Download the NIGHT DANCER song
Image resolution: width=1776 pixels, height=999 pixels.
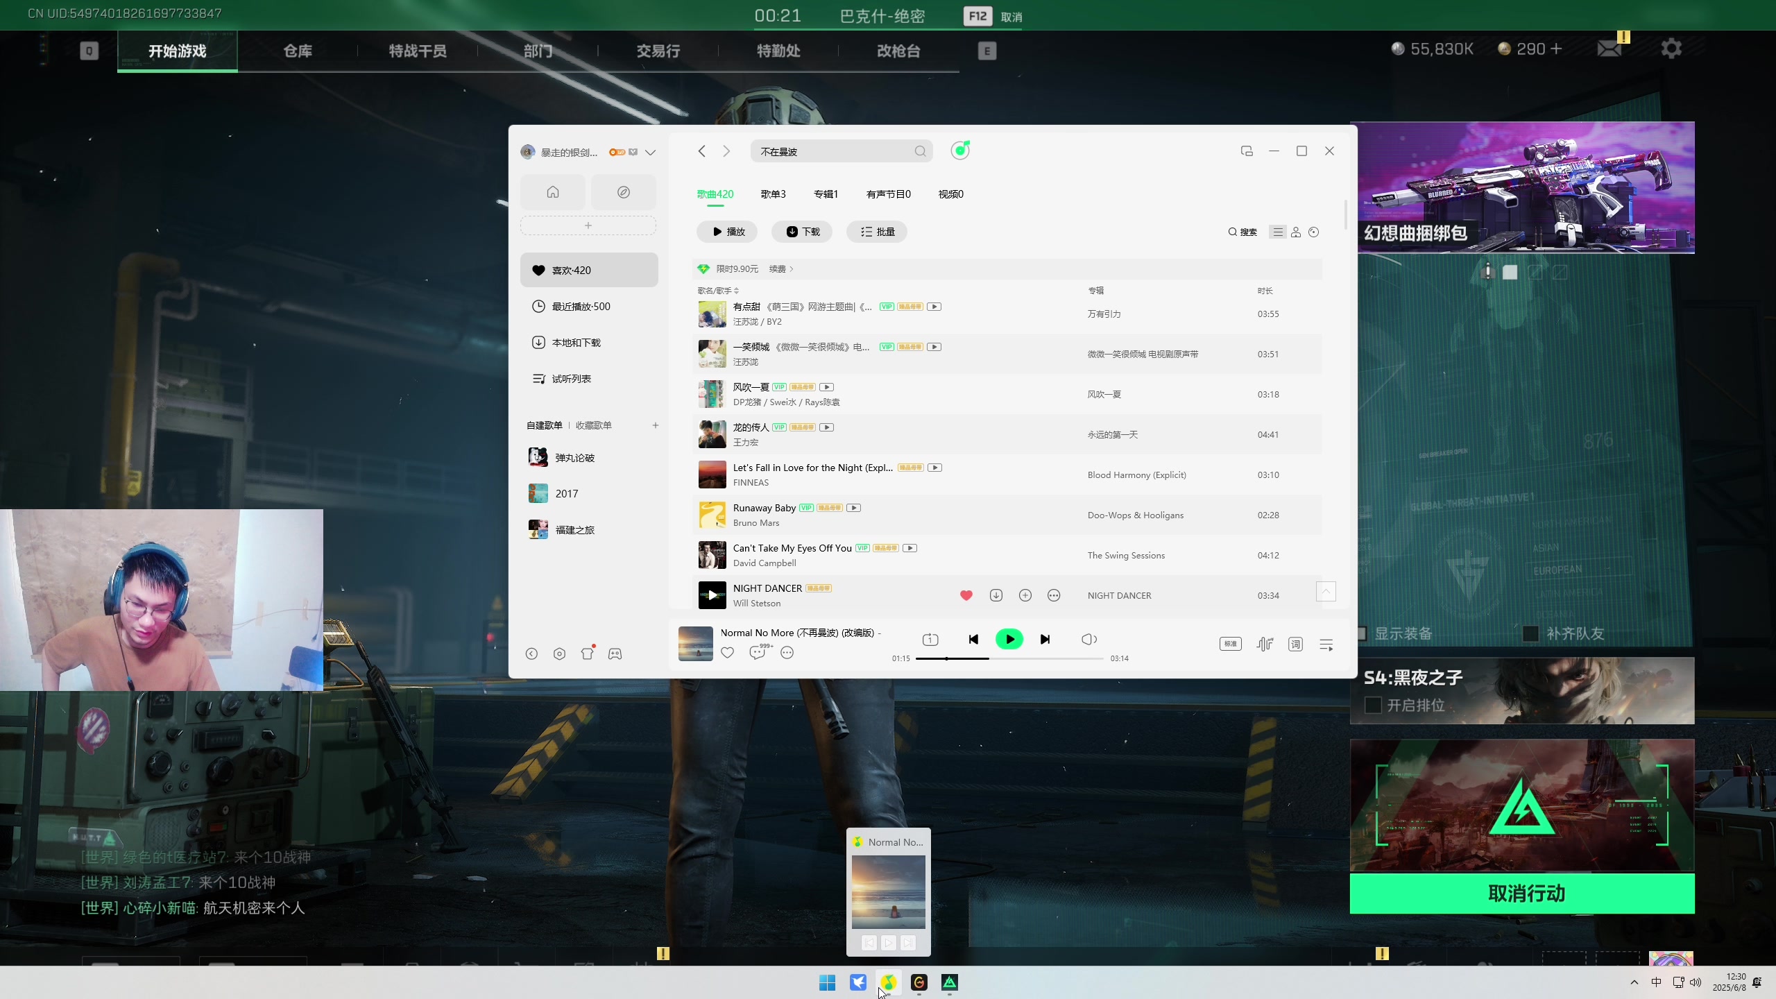[x=996, y=595]
